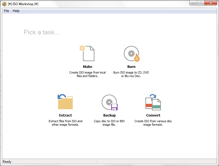Click the Backup disc floppy icon
This screenshot has height=166, width=219.
click(110, 102)
